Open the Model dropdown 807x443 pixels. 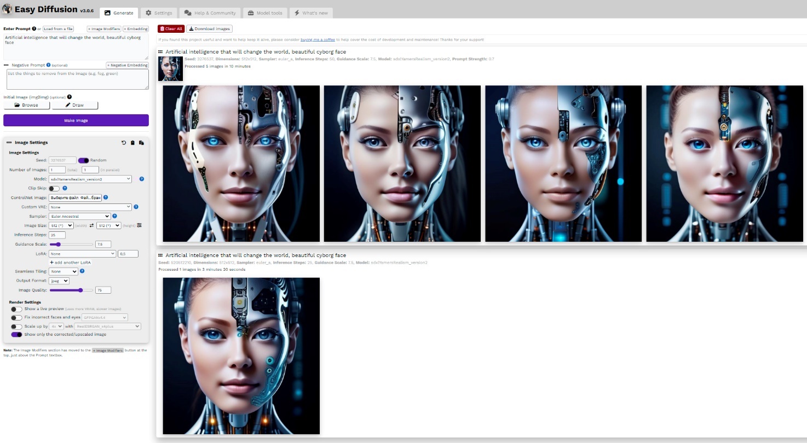coord(90,179)
